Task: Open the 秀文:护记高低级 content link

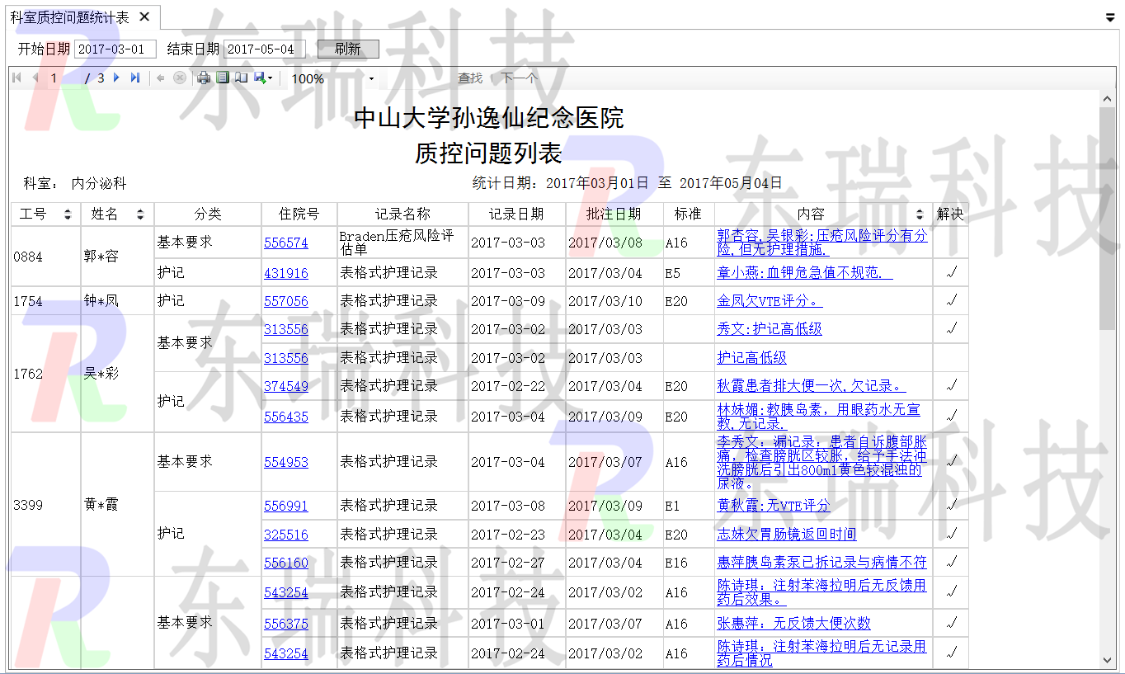Action: point(770,329)
